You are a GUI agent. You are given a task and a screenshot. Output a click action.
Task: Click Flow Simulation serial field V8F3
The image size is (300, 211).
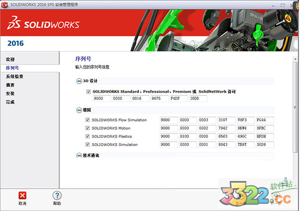[x=246, y=120]
